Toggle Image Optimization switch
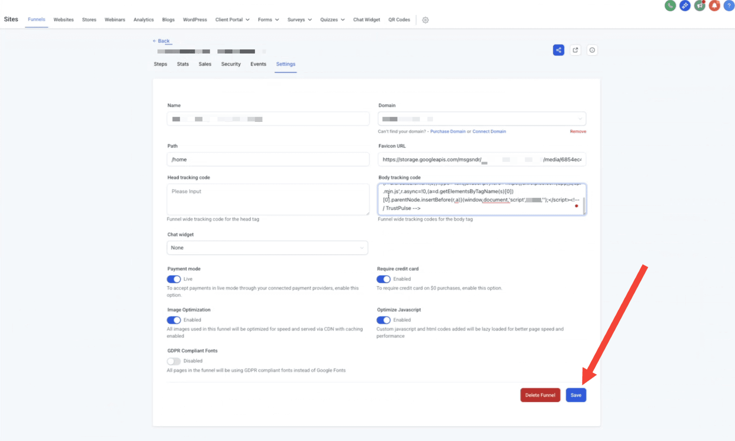 pos(174,320)
